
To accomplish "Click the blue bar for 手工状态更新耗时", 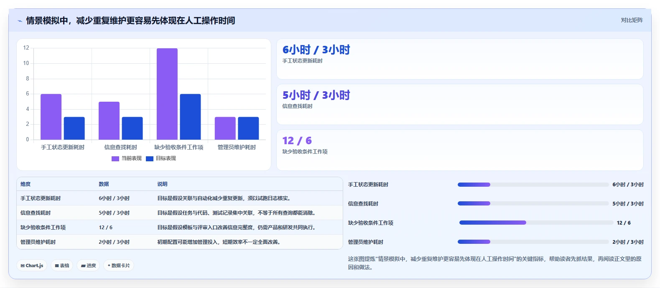I will point(74,128).
